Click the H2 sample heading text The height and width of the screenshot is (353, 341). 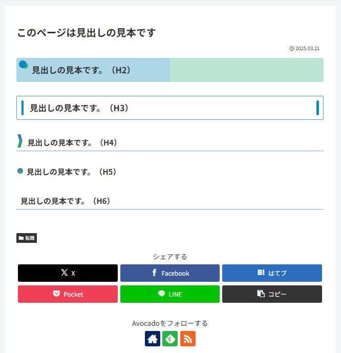point(81,70)
